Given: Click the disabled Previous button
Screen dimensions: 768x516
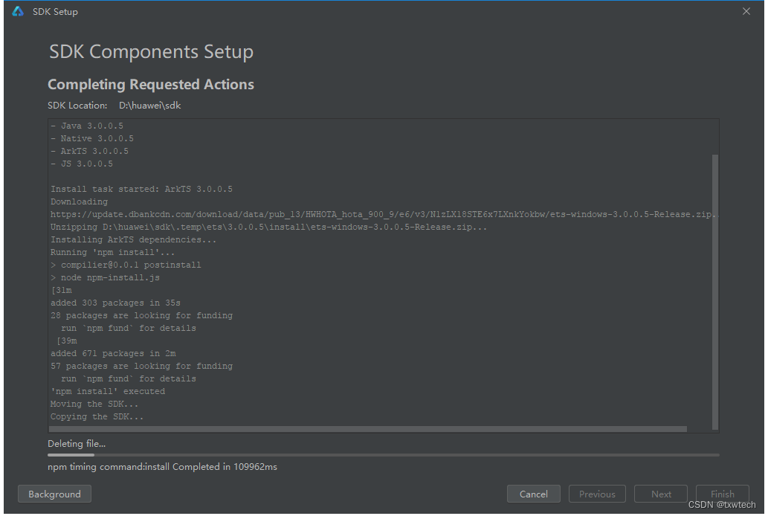Looking at the screenshot, I should click(x=597, y=494).
